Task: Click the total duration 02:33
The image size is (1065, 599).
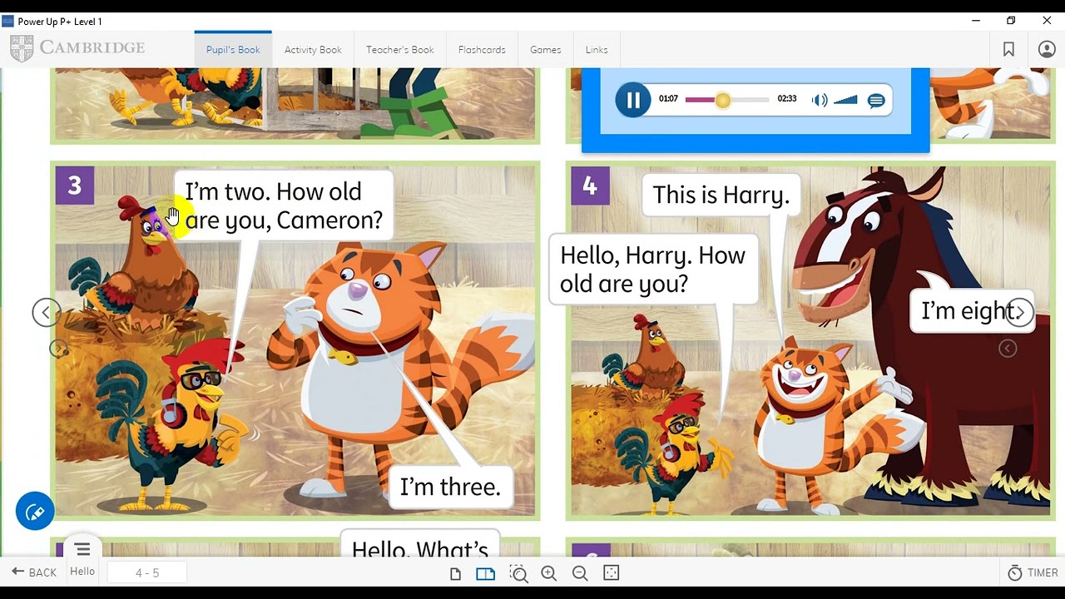Action: click(x=787, y=99)
